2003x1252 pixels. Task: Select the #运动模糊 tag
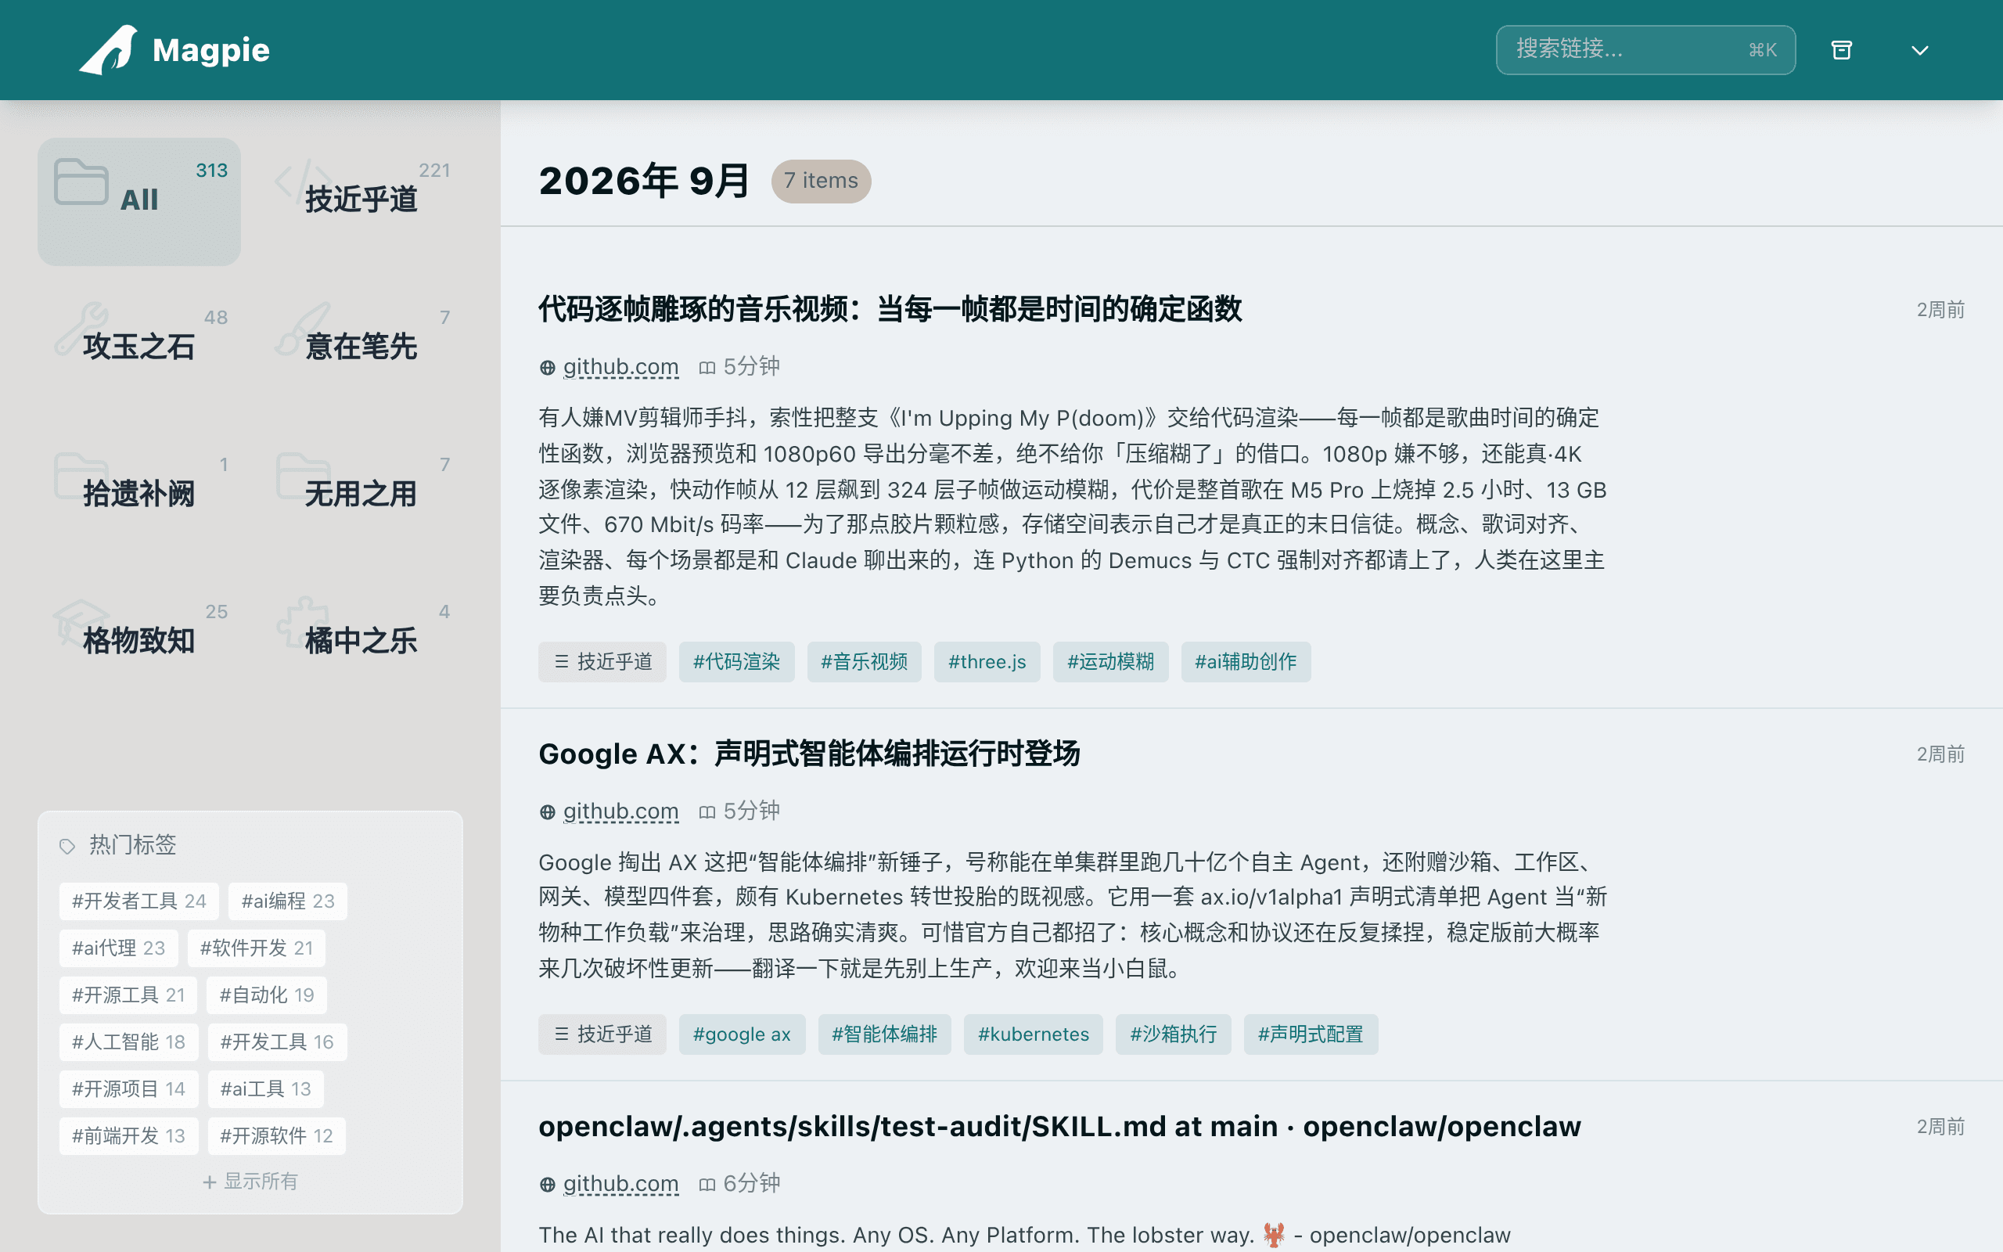coord(1110,662)
